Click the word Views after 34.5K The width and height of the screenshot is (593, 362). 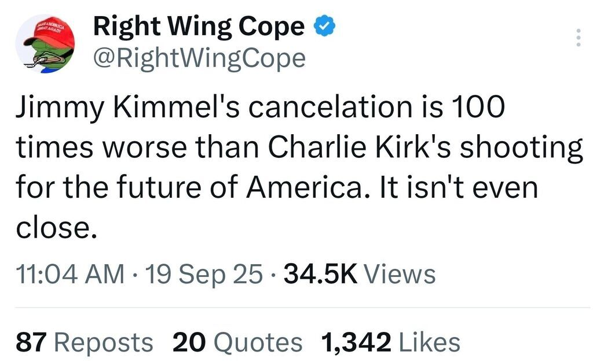(400, 274)
